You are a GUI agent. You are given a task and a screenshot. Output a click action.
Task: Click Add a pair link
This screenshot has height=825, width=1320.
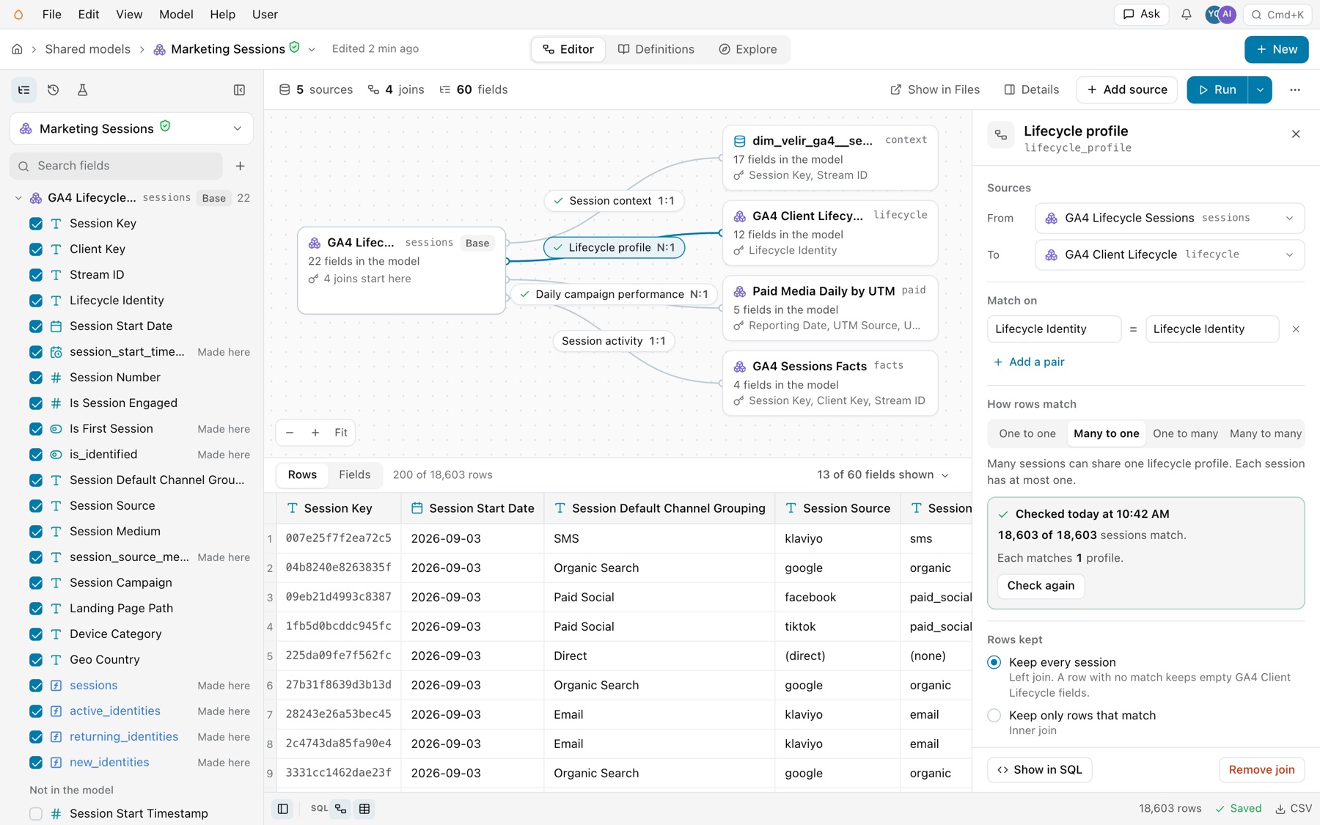(1029, 362)
